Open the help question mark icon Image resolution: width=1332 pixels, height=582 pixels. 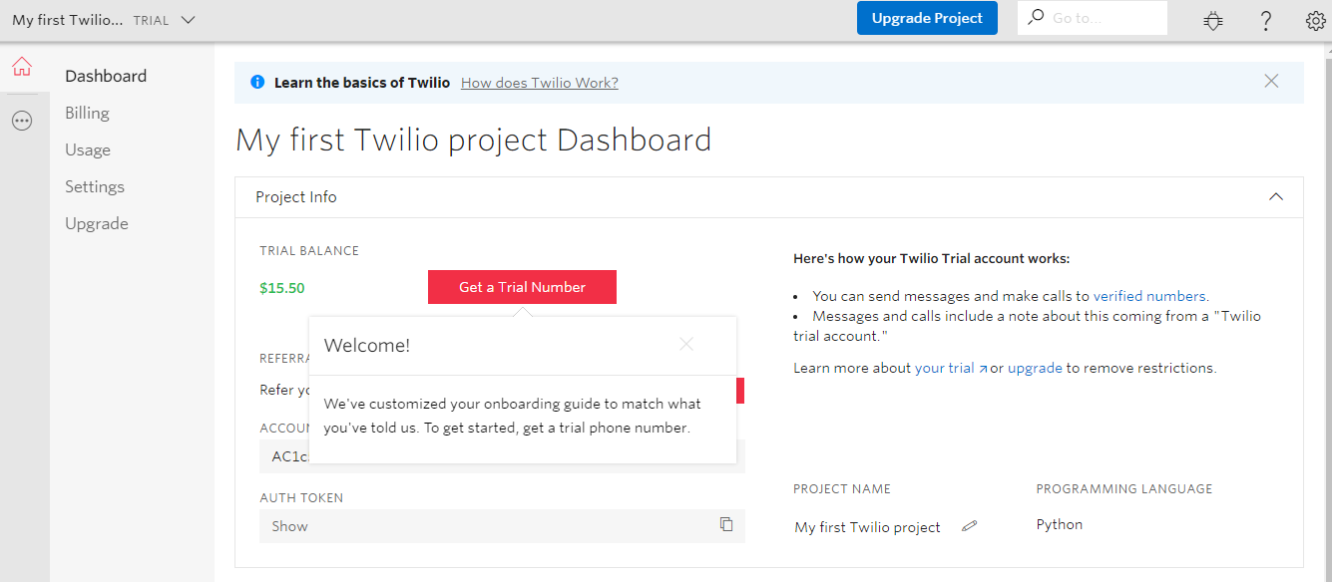tap(1265, 20)
